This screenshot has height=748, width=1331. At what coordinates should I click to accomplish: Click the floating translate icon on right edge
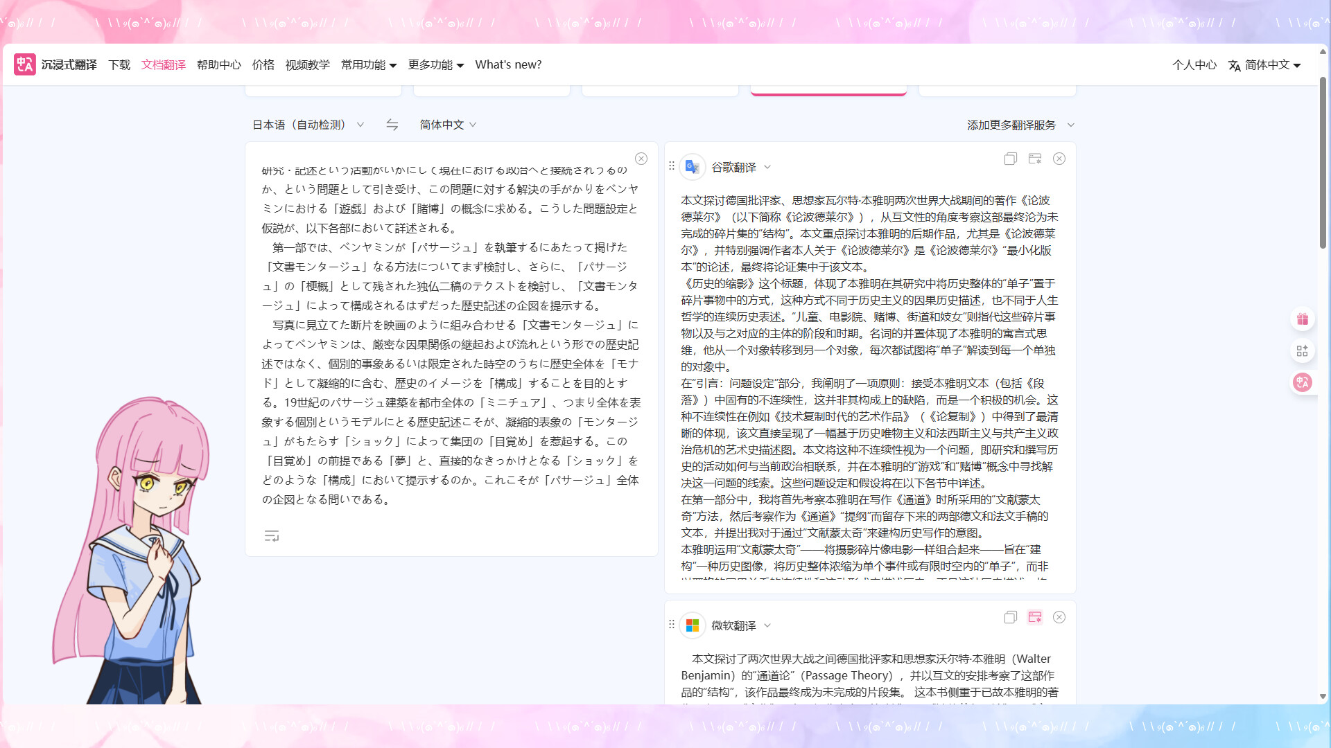(1303, 382)
